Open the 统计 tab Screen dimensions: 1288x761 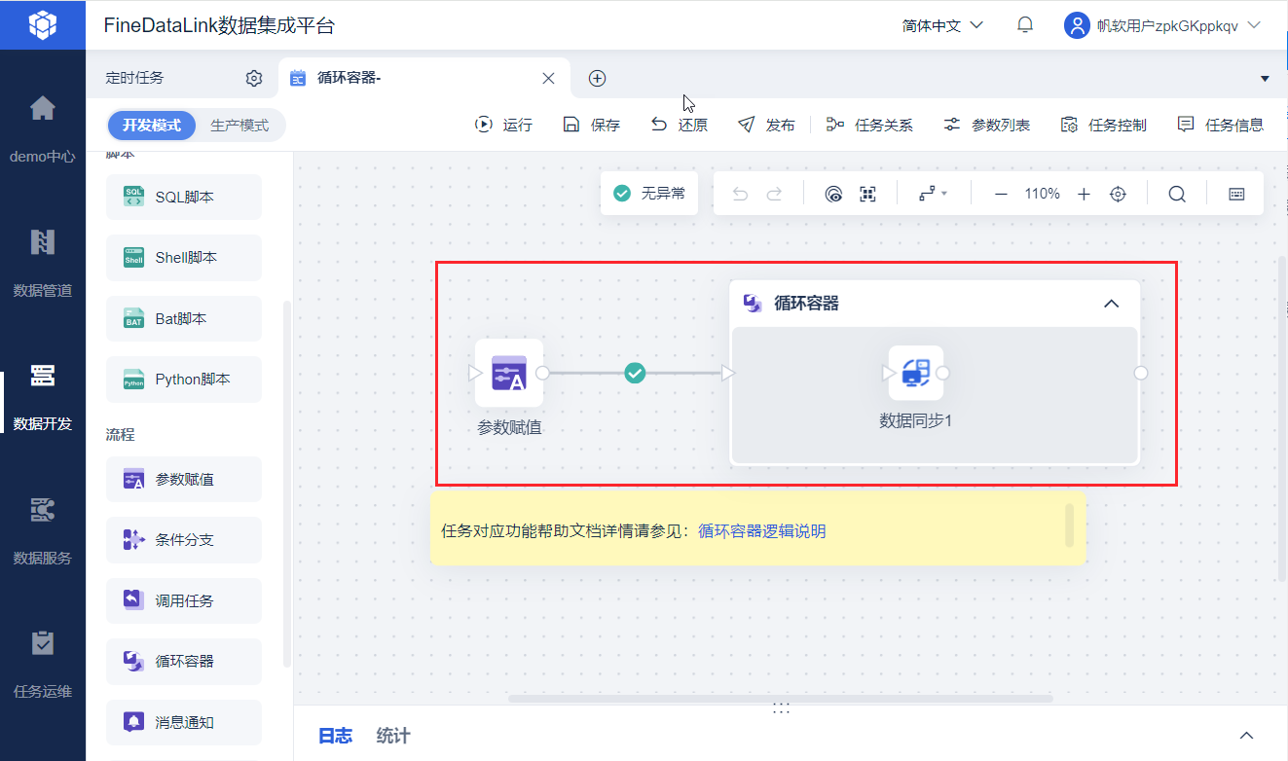[393, 736]
